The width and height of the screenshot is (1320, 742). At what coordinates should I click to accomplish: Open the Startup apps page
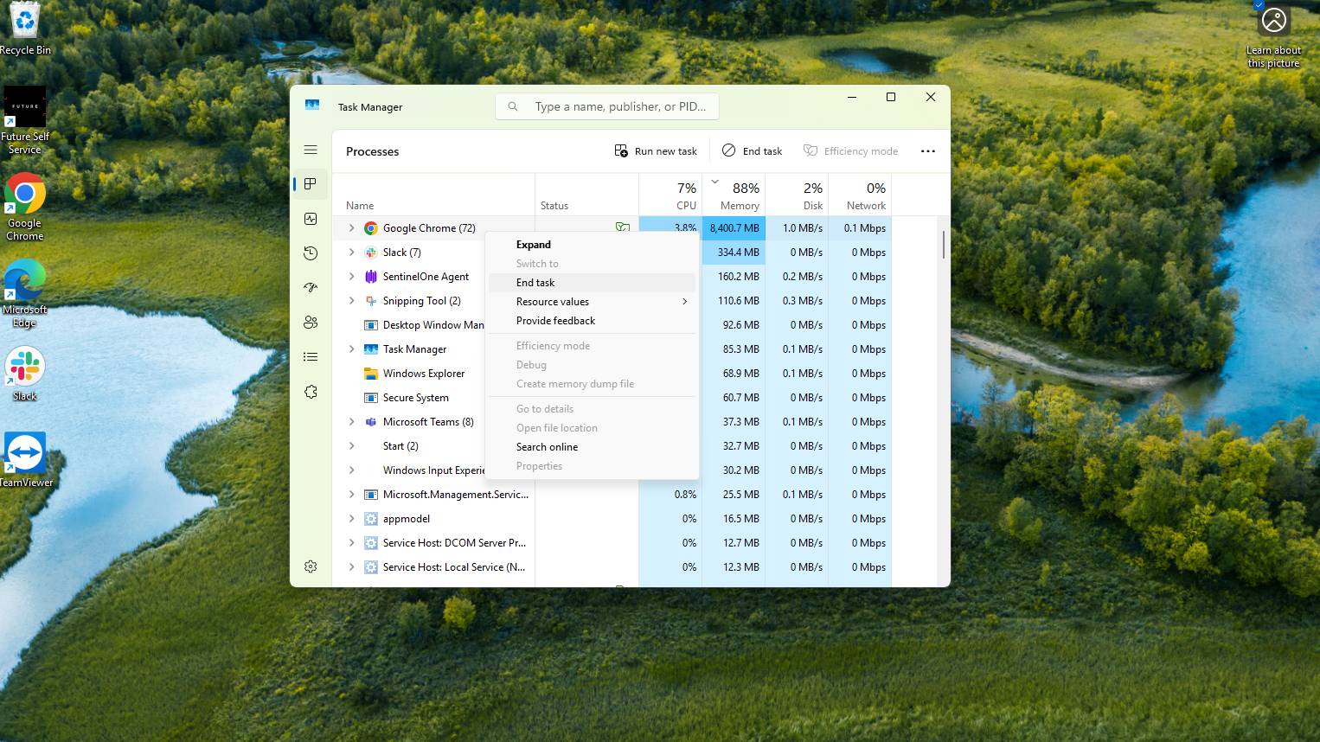pyautogui.click(x=311, y=287)
